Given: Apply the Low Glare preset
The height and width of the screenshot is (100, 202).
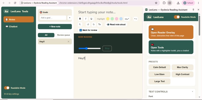Looking at the screenshot, I should click(x=159, y=74).
